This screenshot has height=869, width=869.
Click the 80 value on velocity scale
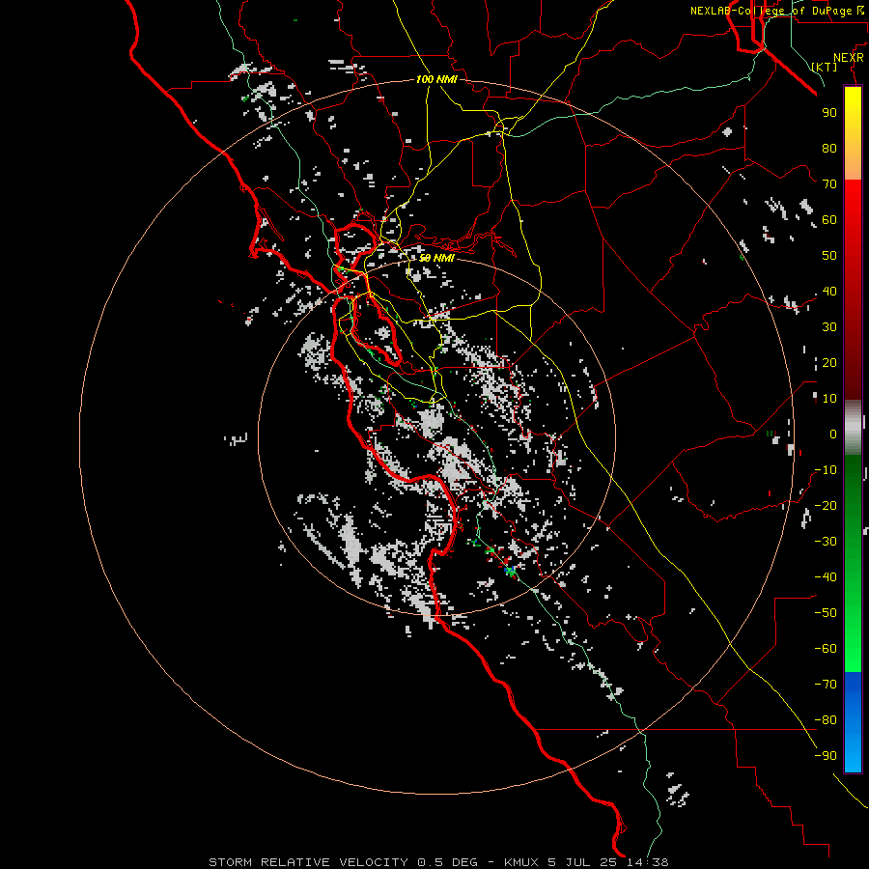pyautogui.click(x=829, y=149)
